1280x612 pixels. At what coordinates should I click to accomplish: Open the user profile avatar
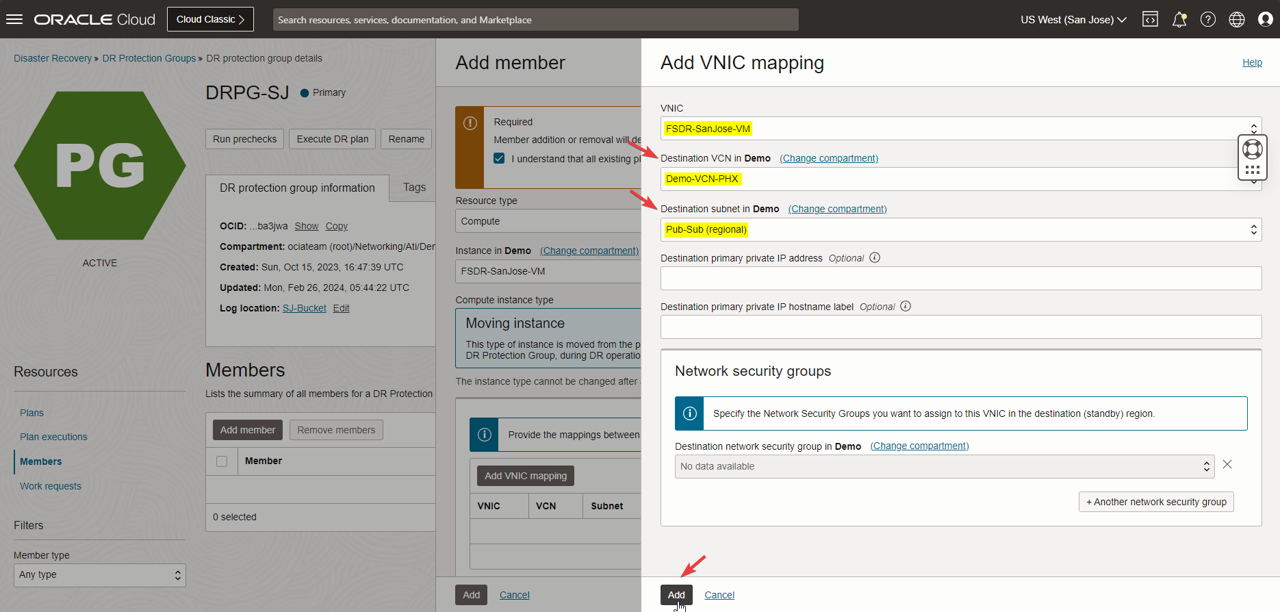[1266, 19]
